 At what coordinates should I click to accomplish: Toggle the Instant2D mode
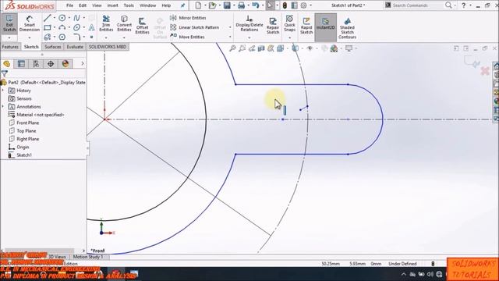click(325, 27)
